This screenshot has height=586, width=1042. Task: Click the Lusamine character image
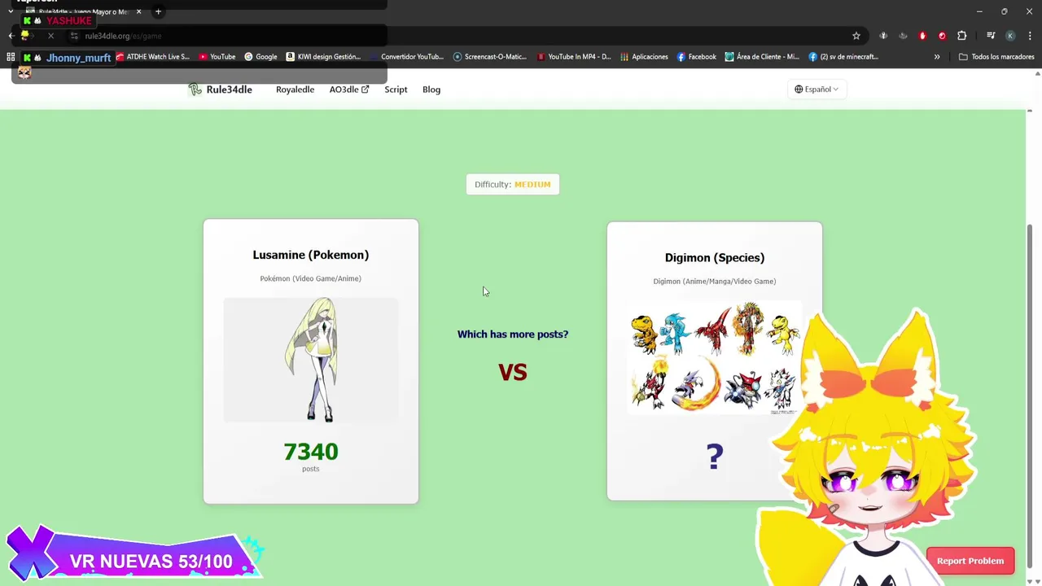[311, 360]
